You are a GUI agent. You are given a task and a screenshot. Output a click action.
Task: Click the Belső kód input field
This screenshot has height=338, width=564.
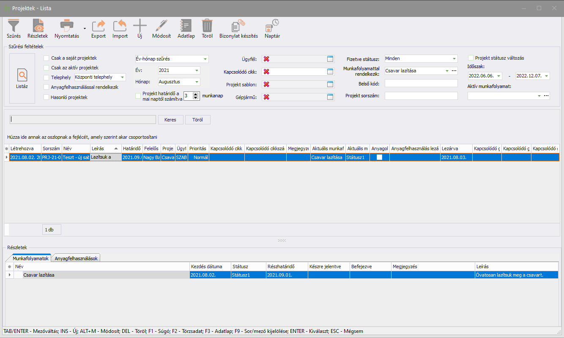[421, 83]
